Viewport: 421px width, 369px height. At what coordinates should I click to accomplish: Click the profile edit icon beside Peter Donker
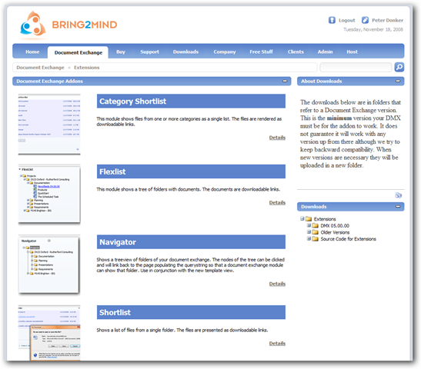pos(365,20)
